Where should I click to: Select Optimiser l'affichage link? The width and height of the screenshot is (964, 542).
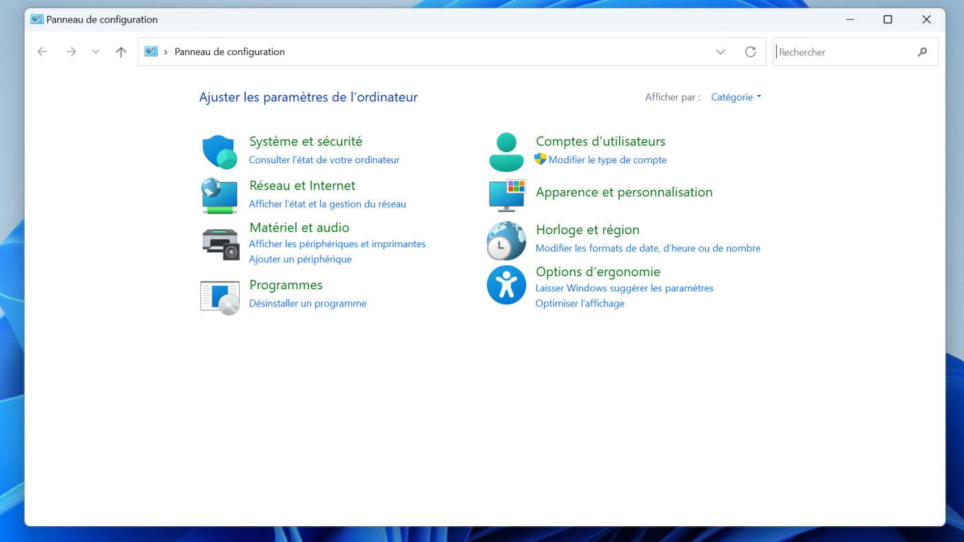coord(580,303)
